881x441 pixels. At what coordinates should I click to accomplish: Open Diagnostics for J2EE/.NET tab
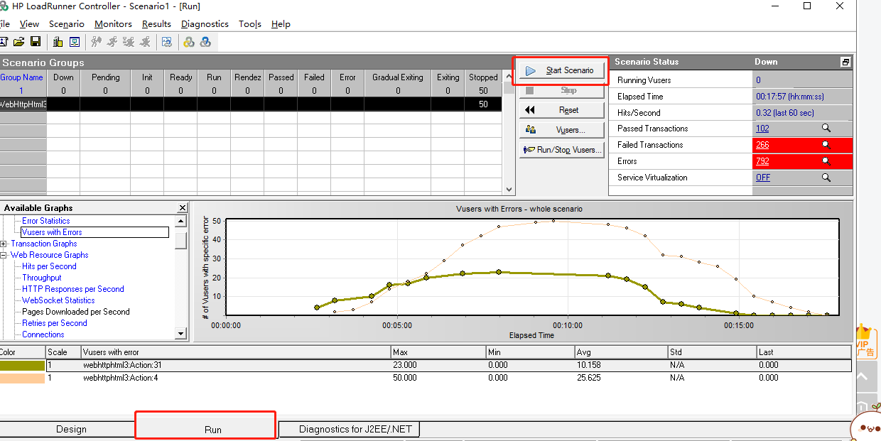tap(349, 429)
